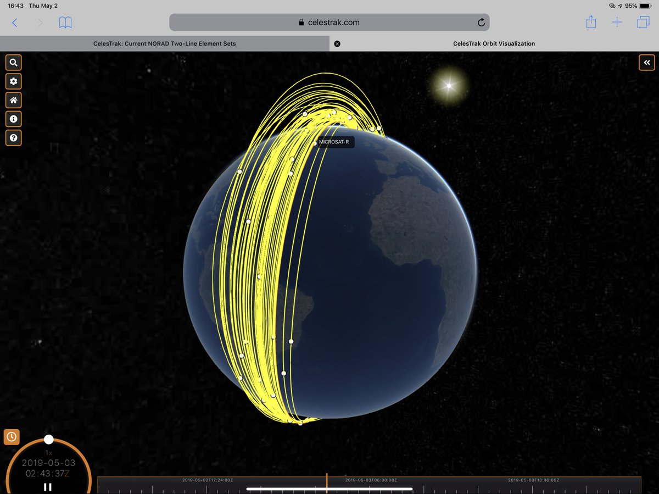Pause the animation playback
The image size is (659, 494).
click(48, 486)
